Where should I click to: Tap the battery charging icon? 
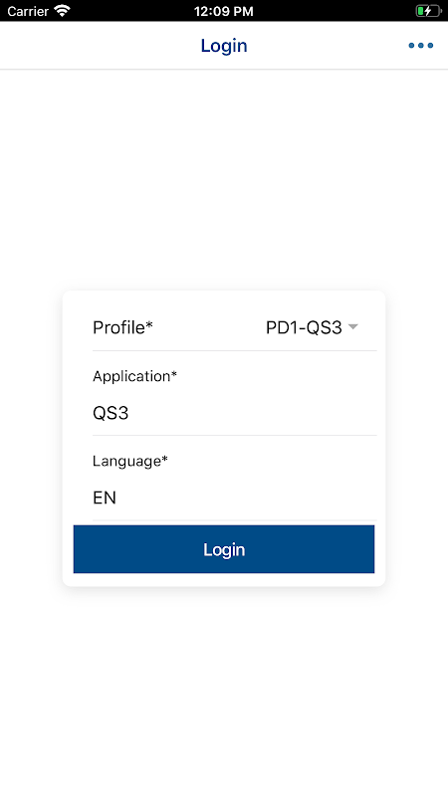tap(428, 11)
